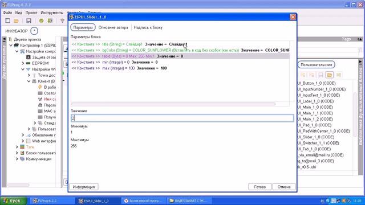Select UI_PadWithCenter_1_0 (CODE) in library list
The height and width of the screenshot is (205, 365).
coord(323,131)
